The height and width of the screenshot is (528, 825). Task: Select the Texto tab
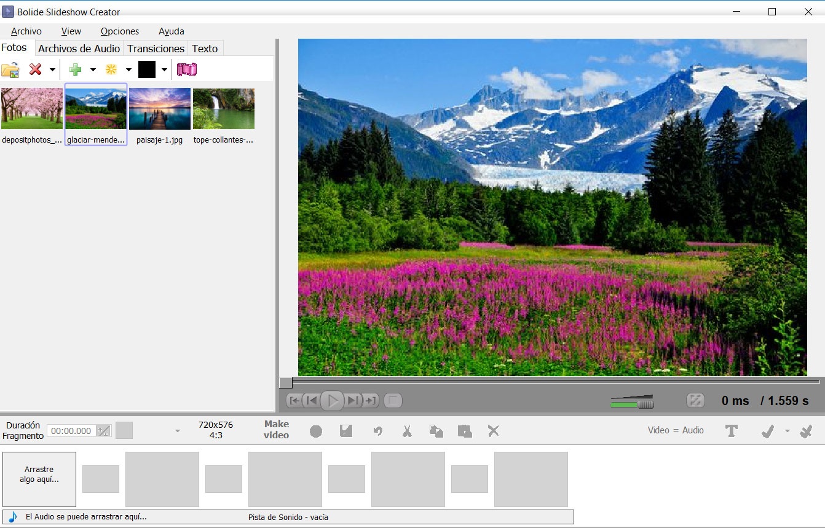click(x=205, y=49)
